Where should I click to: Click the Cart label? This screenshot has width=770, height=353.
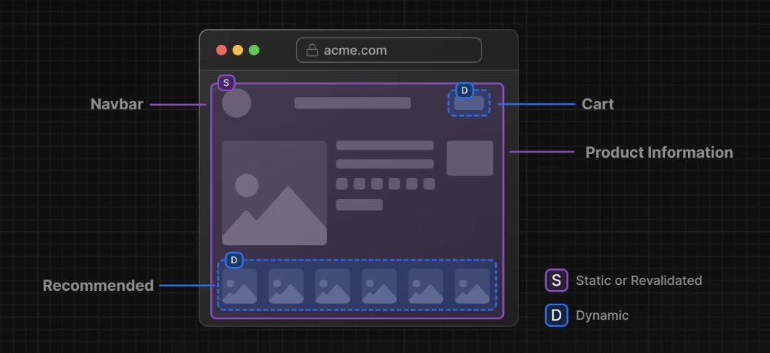pyautogui.click(x=597, y=104)
